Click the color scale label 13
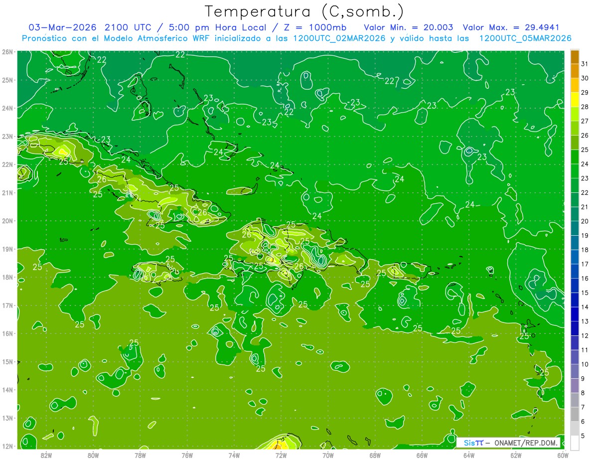The width and height of the screenshot is (598, 462). (x=585, y=321)
